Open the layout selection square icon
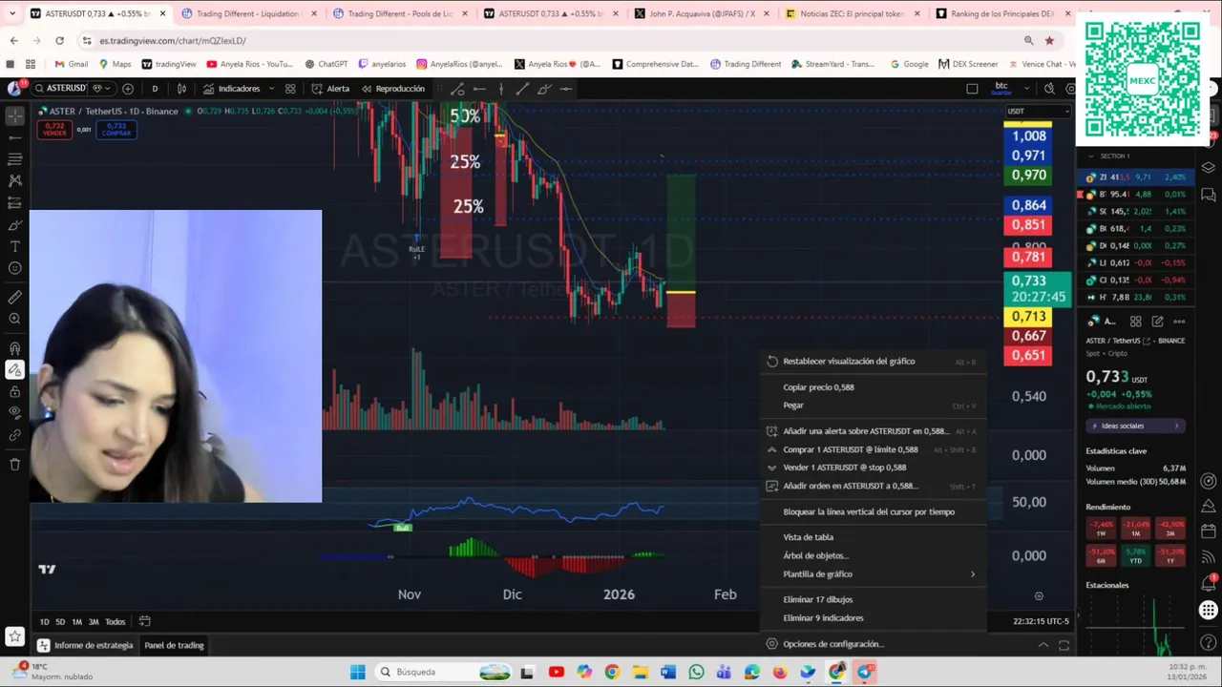 (x=972, y=89)
